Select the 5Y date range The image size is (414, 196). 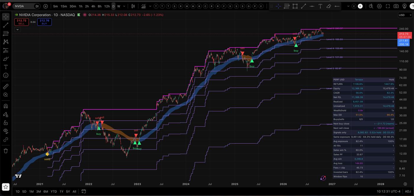pos(68,191)
